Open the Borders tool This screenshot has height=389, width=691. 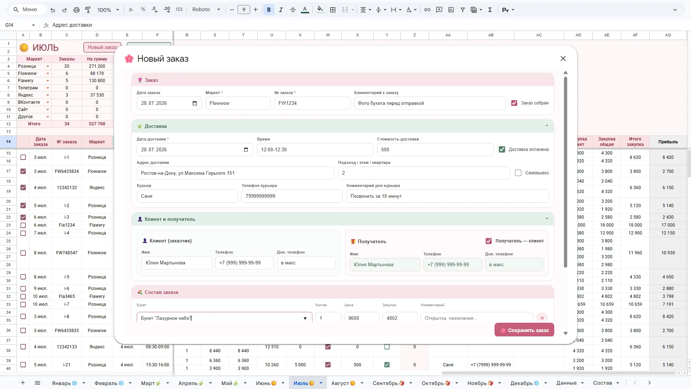point(333,10)
